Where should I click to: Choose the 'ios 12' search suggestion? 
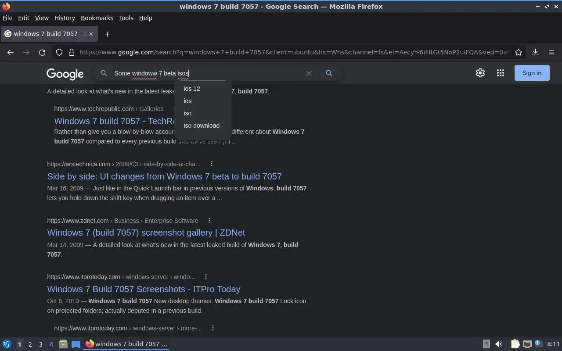coord(203,89)
